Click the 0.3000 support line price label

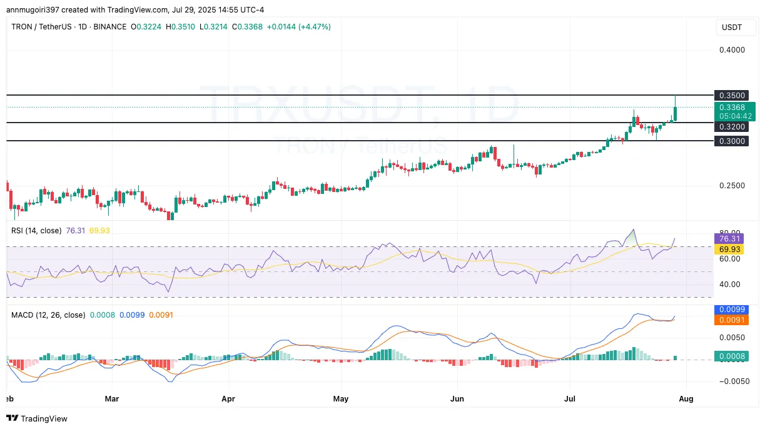(x=731, y=141)
